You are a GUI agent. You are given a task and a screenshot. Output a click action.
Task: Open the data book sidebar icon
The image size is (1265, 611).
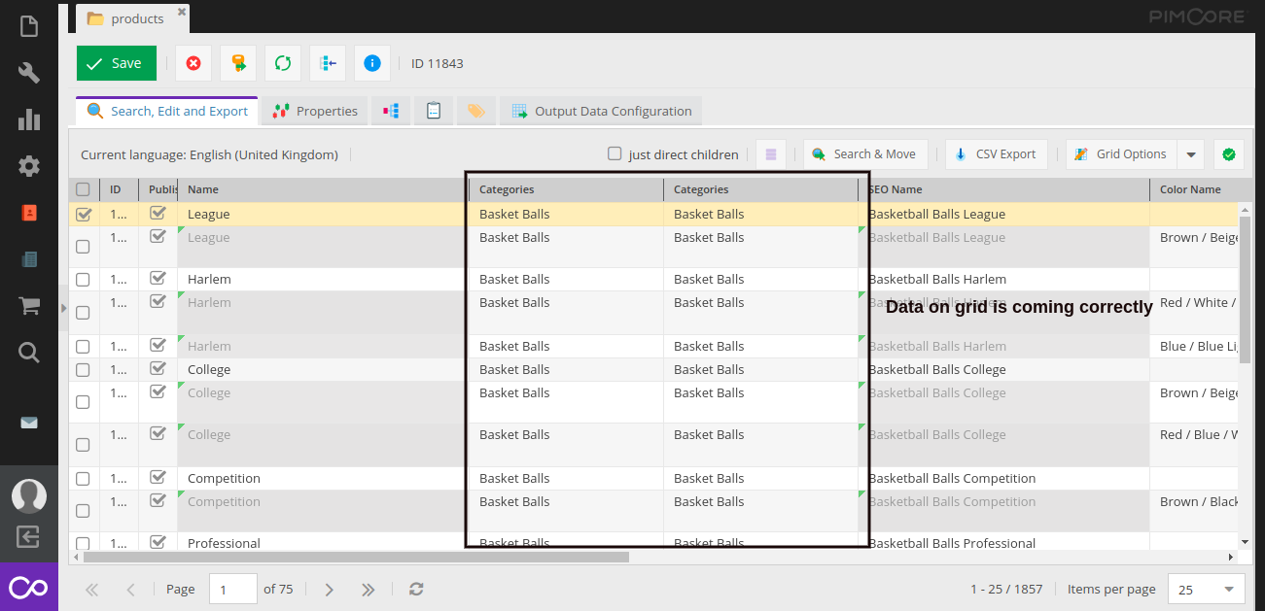[x=29, y=259]
